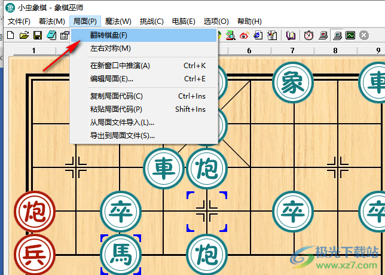Click the Weibo share toolbar icon

(x=245, y=36)
